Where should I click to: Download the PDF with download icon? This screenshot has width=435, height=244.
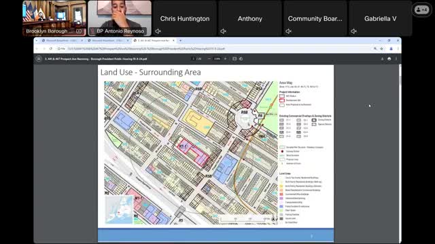[382, 59]
